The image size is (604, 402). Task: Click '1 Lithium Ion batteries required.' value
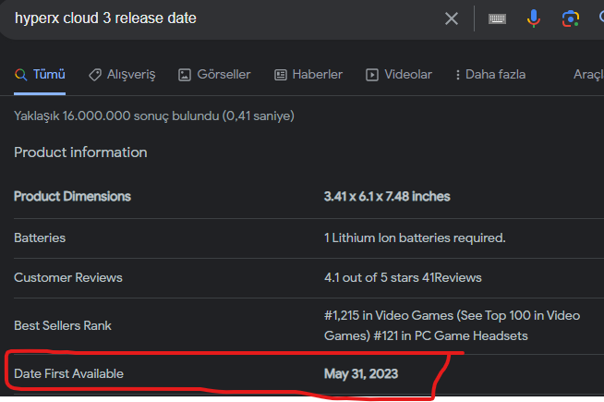click(x=415, y=238)
